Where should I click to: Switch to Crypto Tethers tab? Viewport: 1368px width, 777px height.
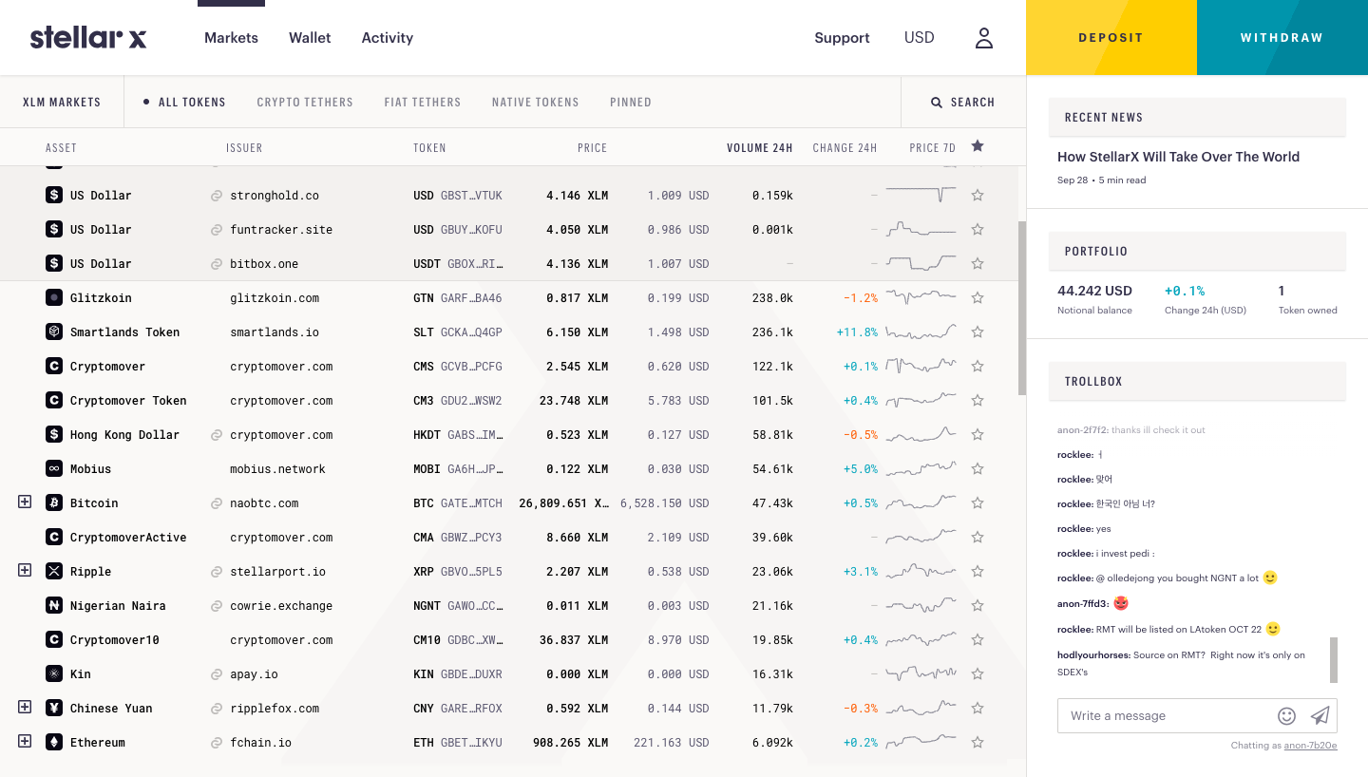click(x=305, y=103)
